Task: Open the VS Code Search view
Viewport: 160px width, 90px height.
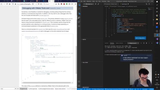Action: [x=79, y=9]
